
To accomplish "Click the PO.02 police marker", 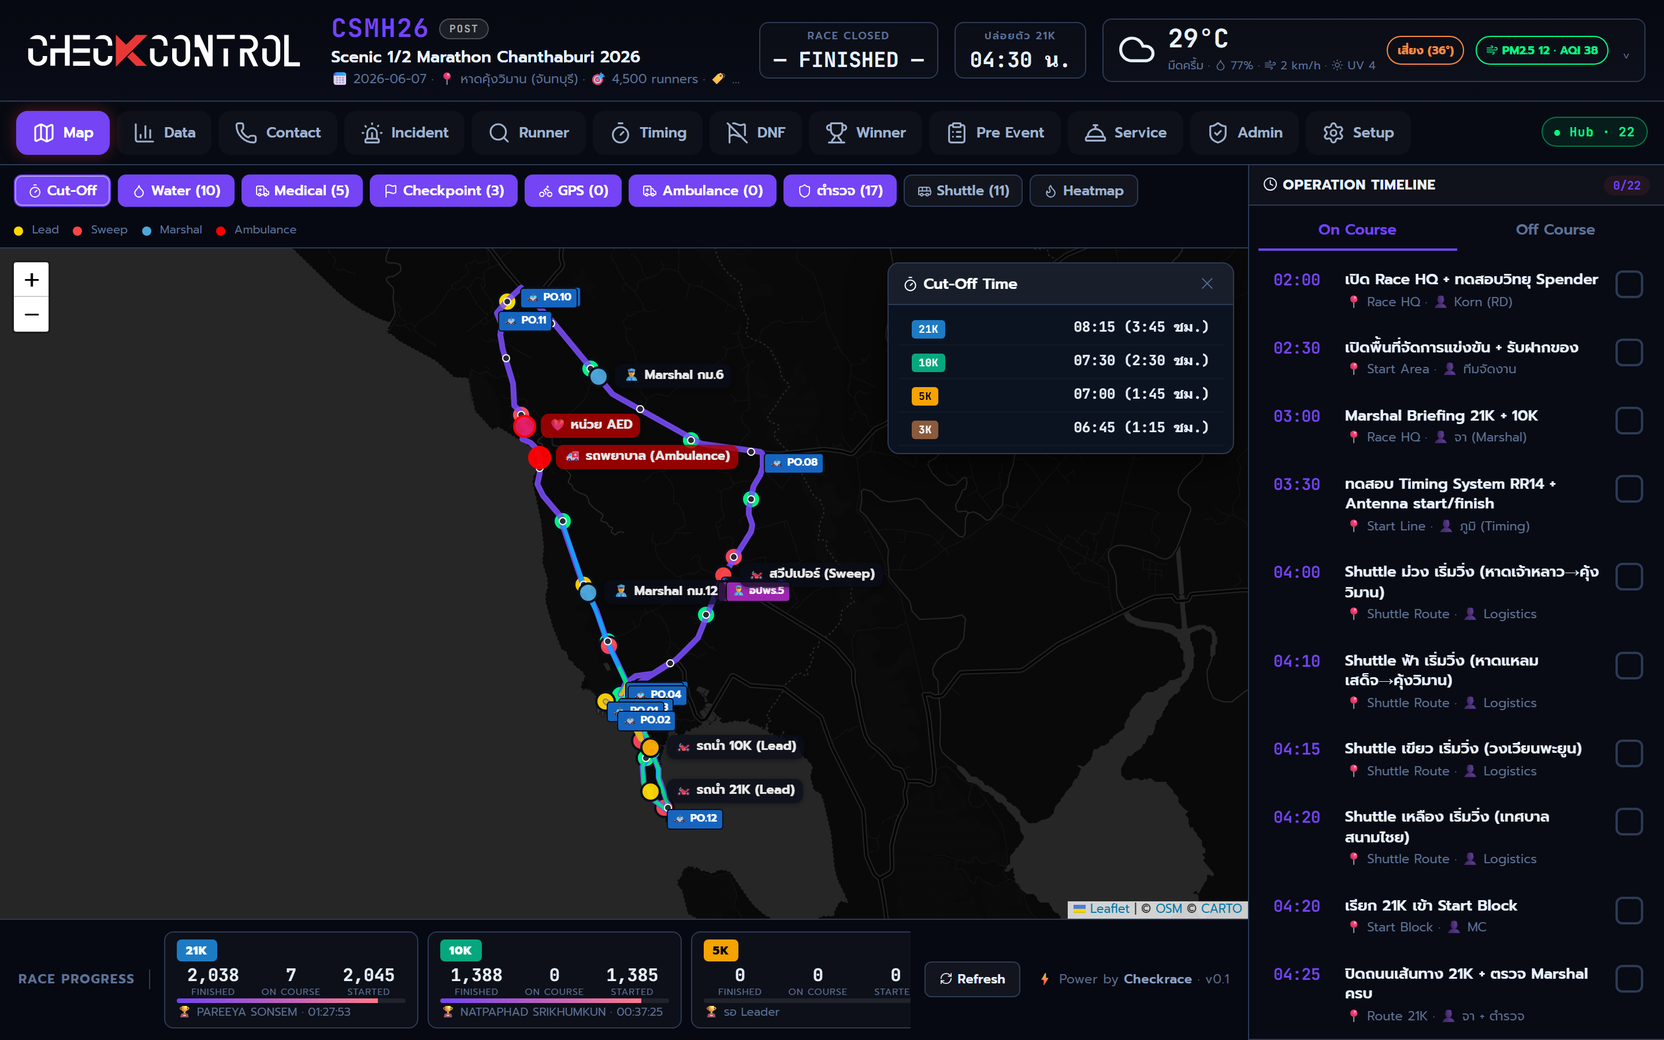I will [x=647, y=720].
